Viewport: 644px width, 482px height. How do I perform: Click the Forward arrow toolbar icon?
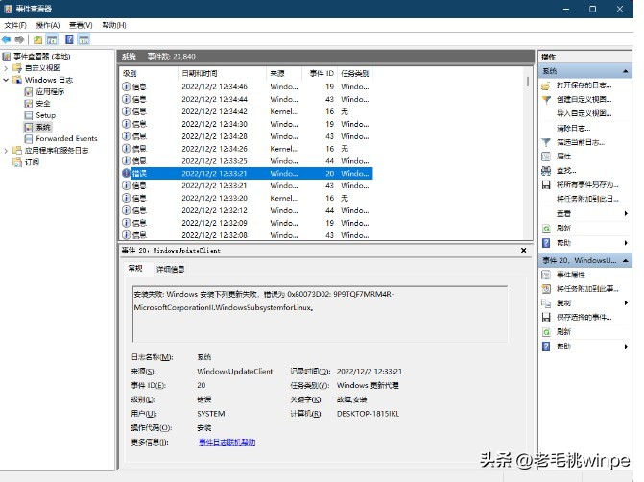point(19,40)
